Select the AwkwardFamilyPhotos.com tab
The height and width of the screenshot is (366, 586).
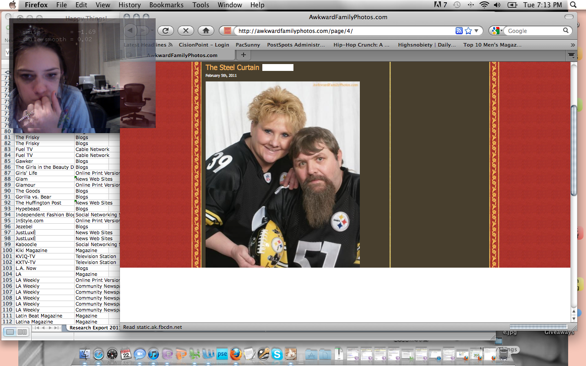182,55
